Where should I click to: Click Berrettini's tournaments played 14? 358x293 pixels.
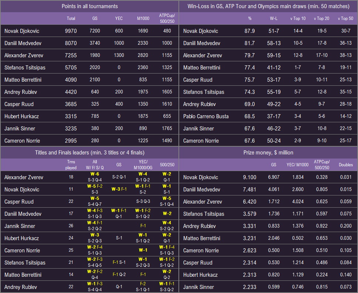click(71, 275)
